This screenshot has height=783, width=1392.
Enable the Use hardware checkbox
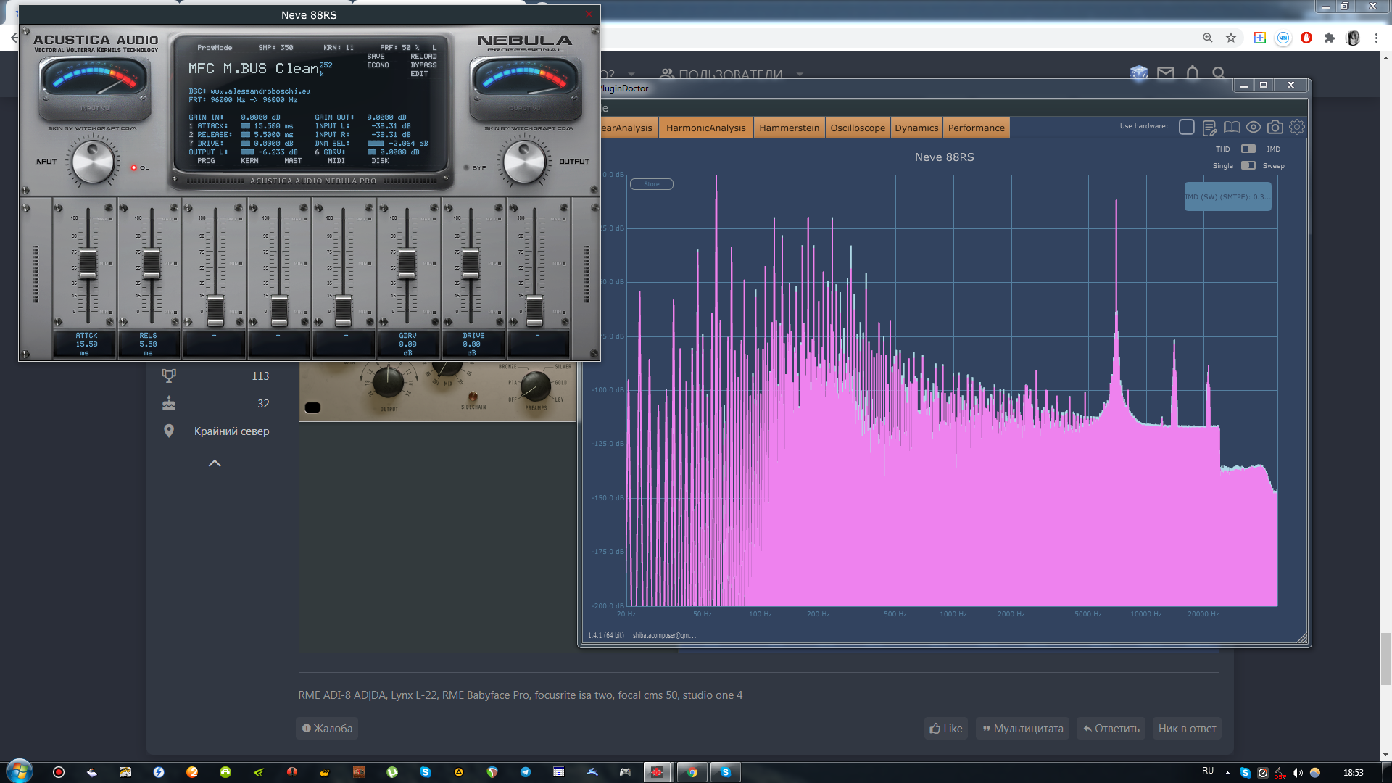[x=1187, y=127]
